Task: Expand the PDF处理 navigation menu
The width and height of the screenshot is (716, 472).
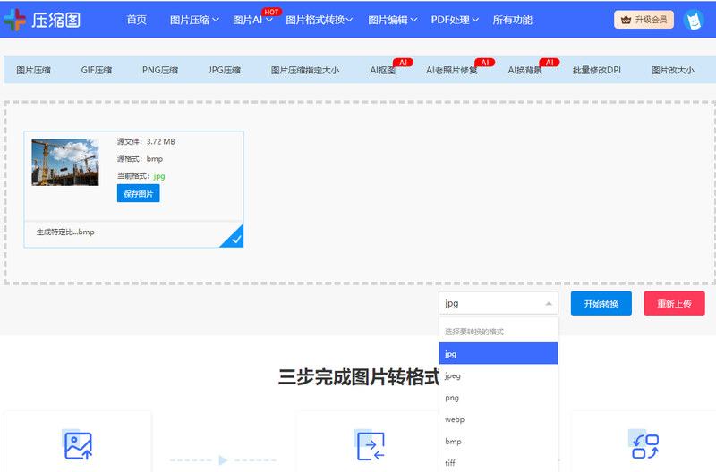Action: pyautogui.click(x=455, y=20)
